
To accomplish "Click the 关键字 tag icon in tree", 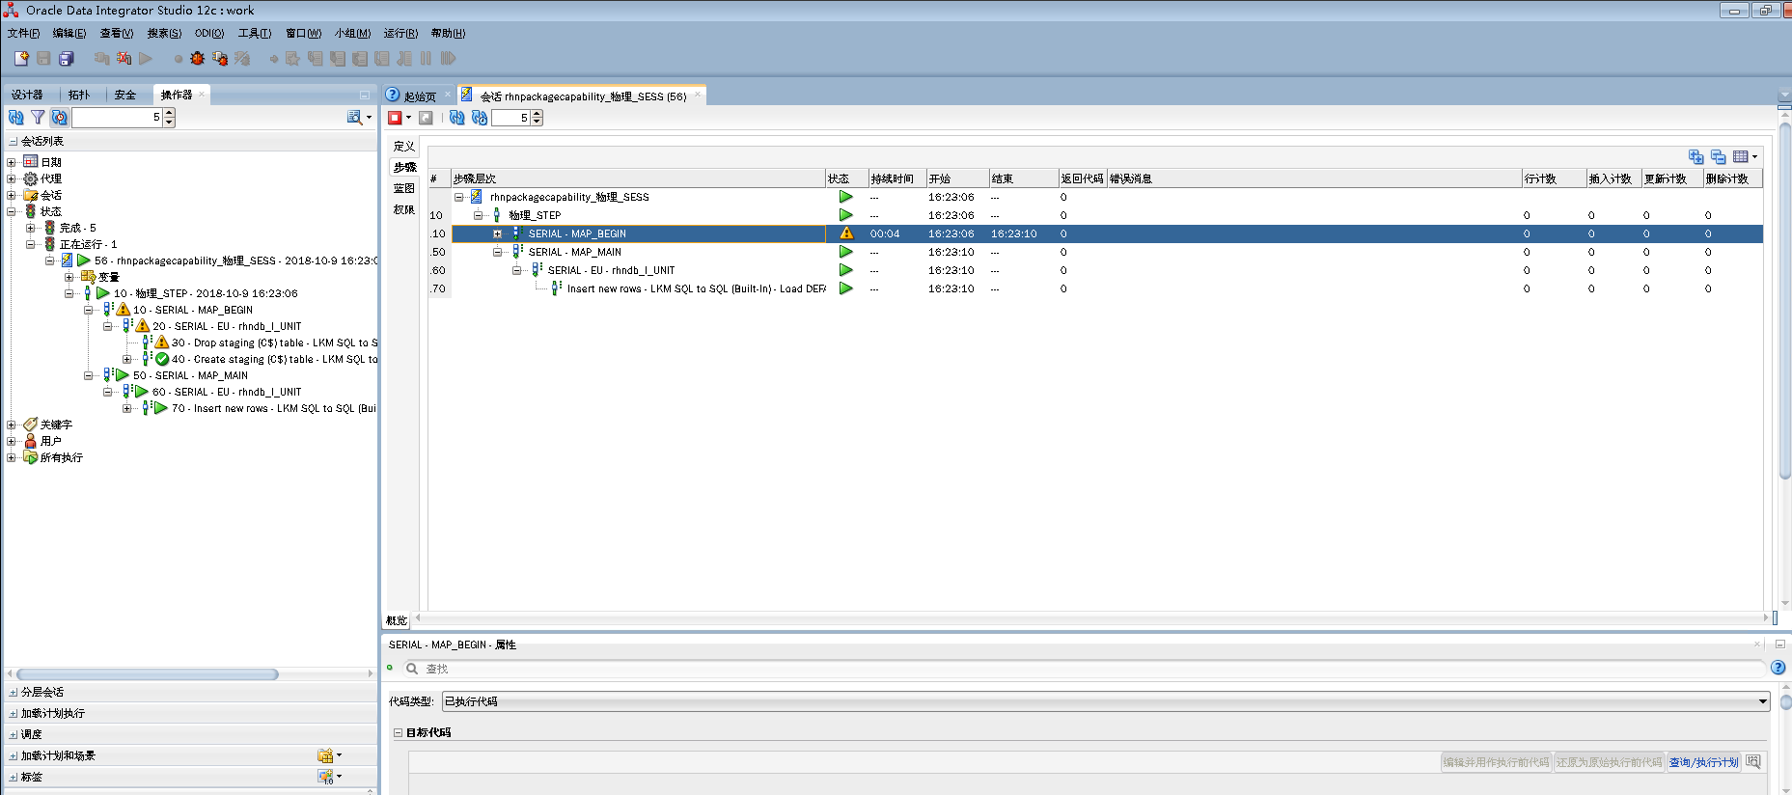I will coord(31,425).
